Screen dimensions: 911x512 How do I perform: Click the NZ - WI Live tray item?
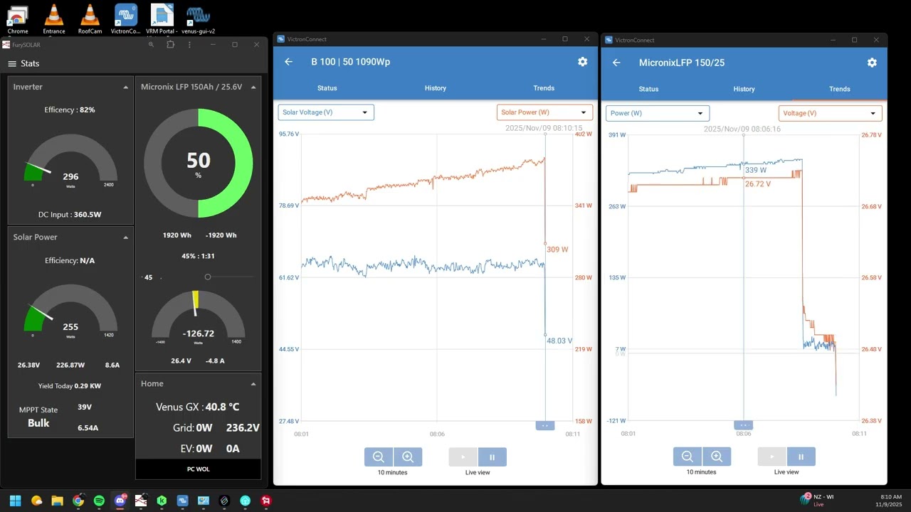coord(817,500)
